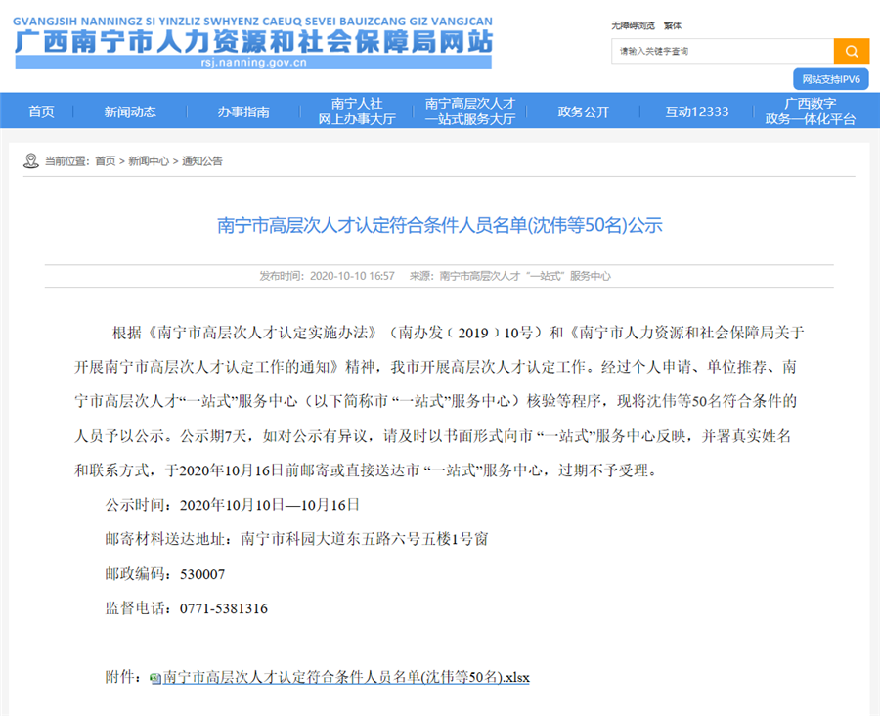Screen dimensions: 880x716
Task: Click the orange search magnifier icon
Action: [x=851, y=51]
